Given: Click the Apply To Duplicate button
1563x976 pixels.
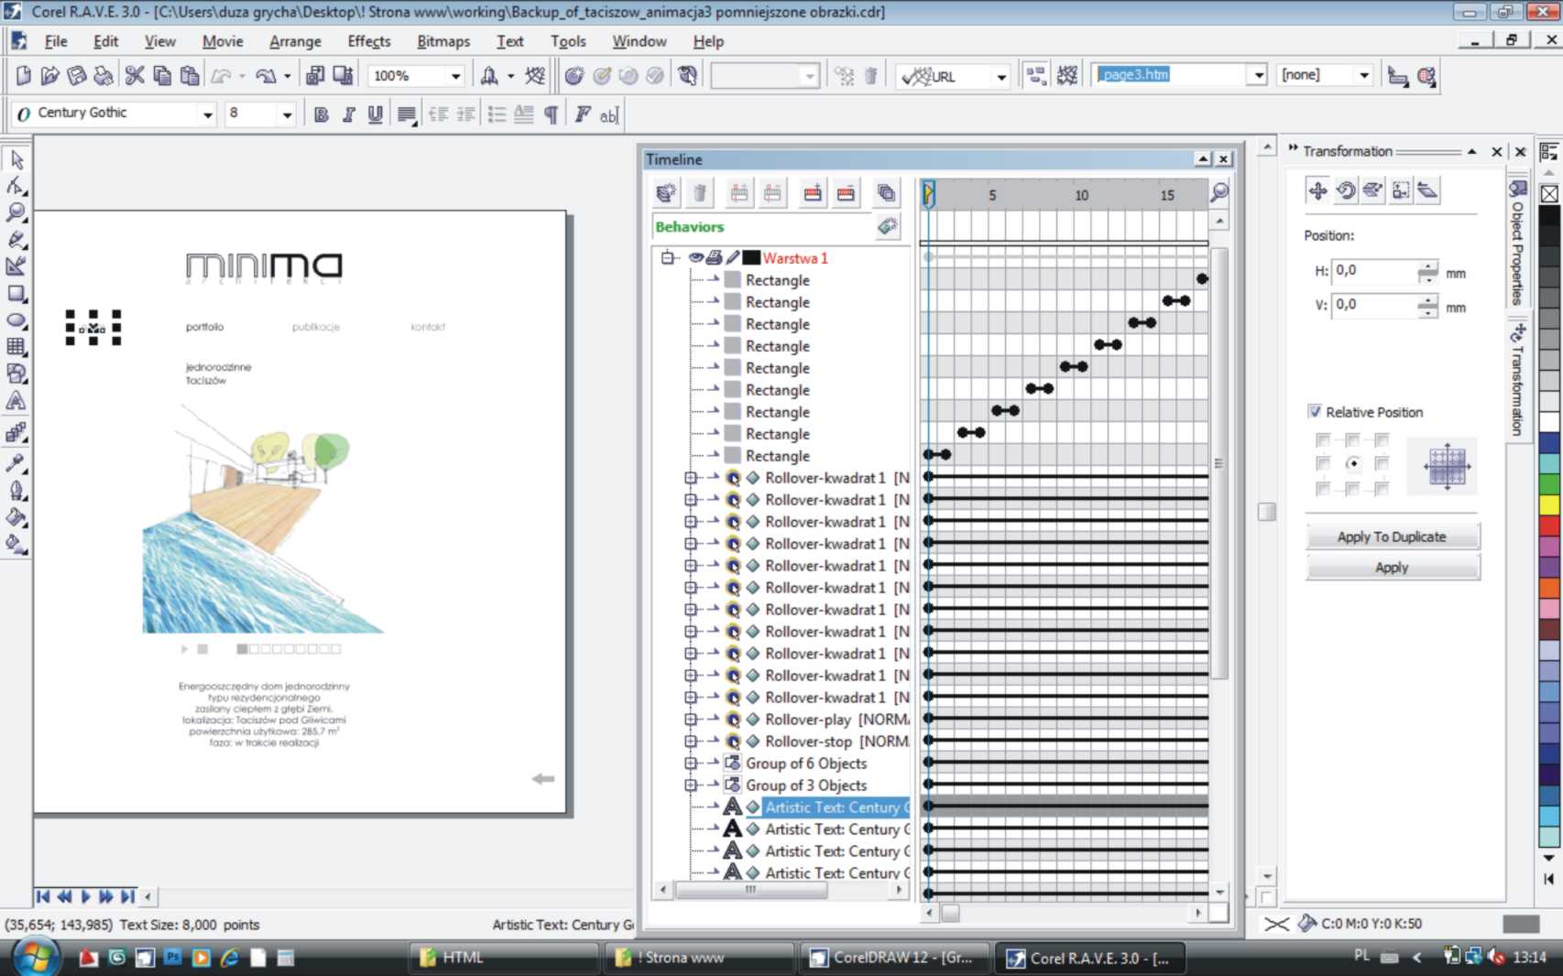Looking at the screenshot, I should (x=1391, y=537).
